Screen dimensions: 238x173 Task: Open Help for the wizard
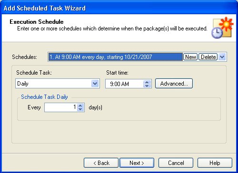coord(215,163)
